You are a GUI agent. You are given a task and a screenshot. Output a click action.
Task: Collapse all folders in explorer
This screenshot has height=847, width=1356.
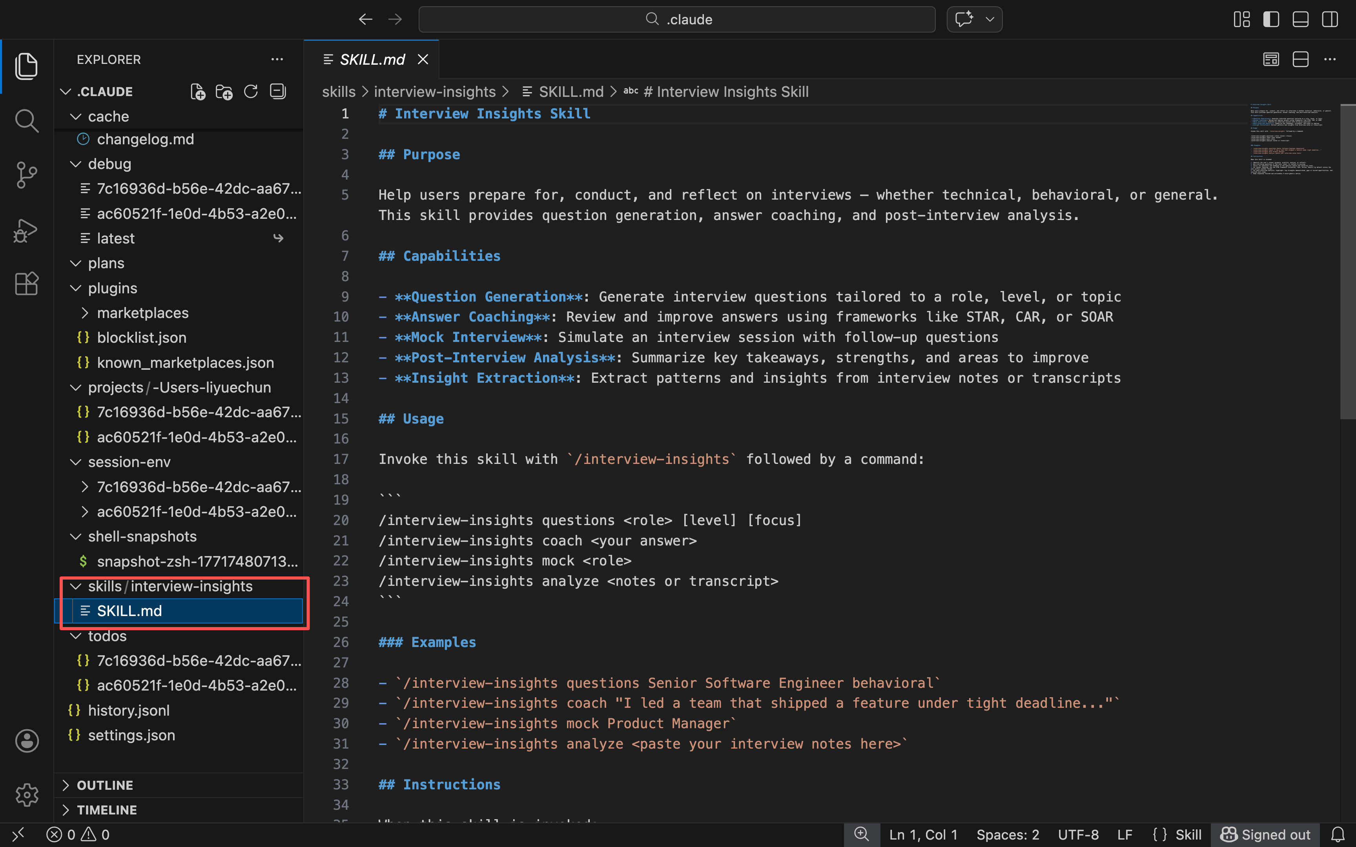click(278, 92)
